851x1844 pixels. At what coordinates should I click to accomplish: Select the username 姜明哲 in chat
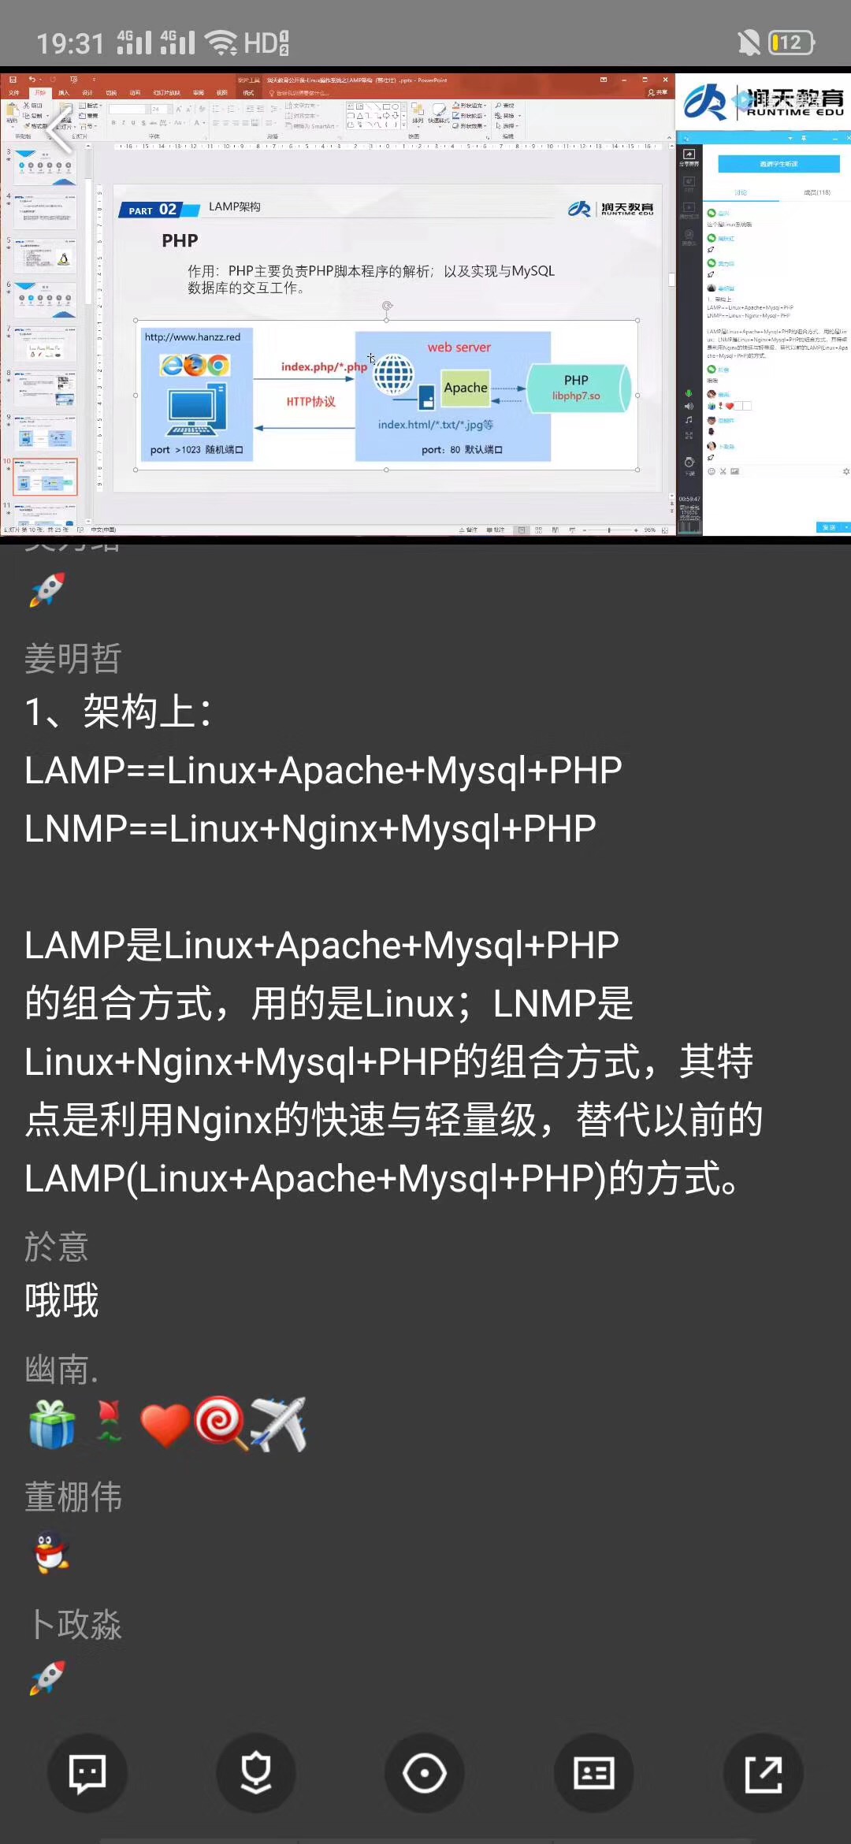pos(72,658)
